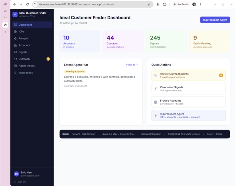Click the Ask Gemini button
Image resolution: width=236 pixels, height=186 pixels.
point(181,4)
